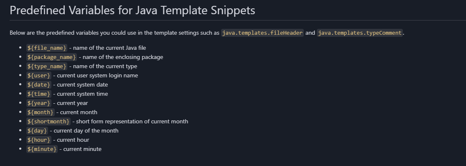Click the ${shortmonth} variable code
Viewport: 466px width, 166px height.
pyautogui.click(x=48, y=122)
